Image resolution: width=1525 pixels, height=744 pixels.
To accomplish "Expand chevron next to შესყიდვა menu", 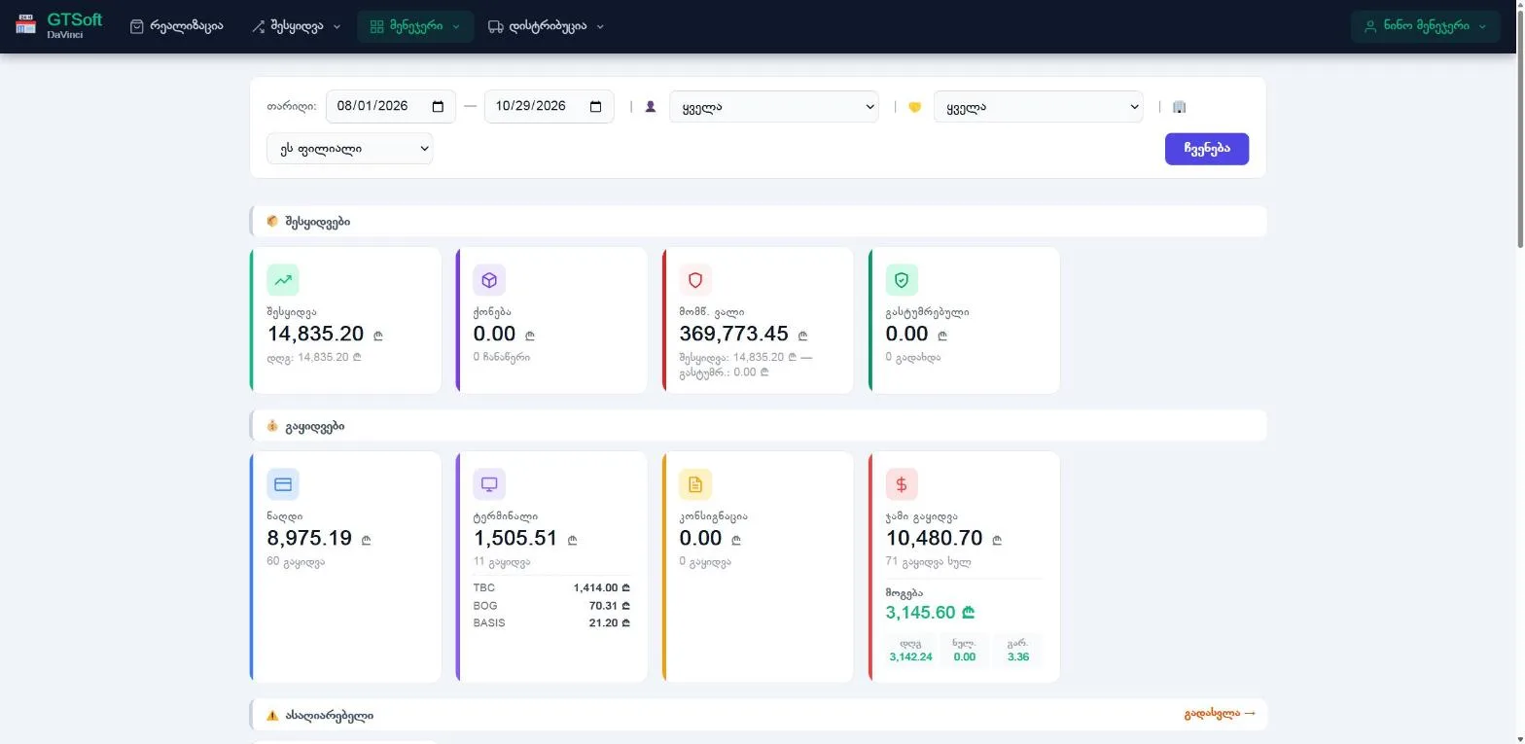I will 337,26.
